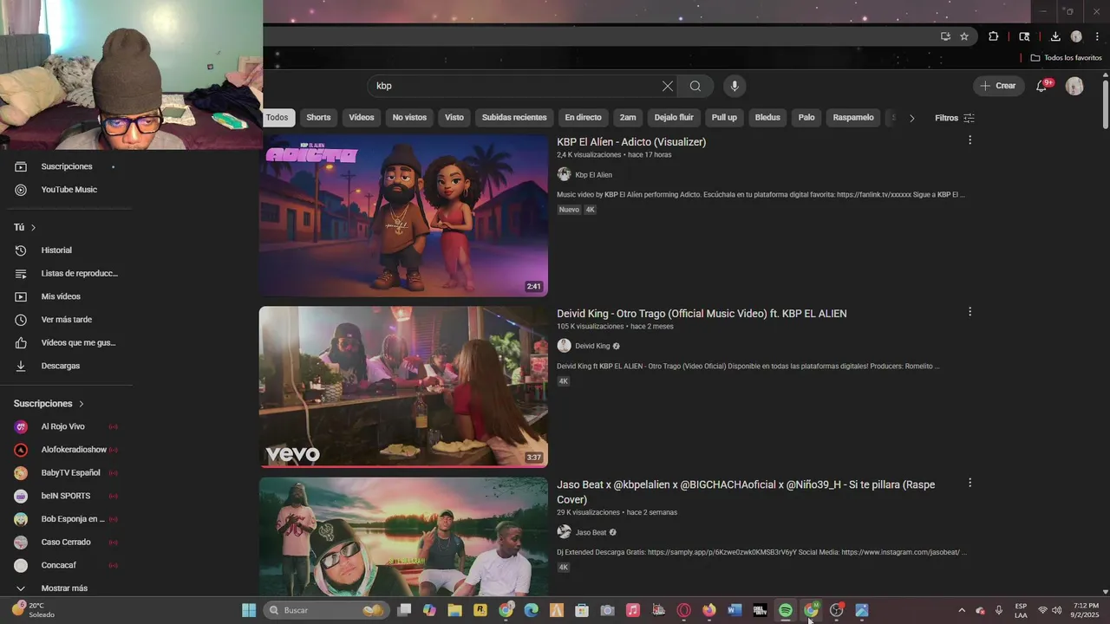This screenshot has width=1110, height=624.
Task: Open the Chrome downloads icon
Action: [x=1055, y=36]
